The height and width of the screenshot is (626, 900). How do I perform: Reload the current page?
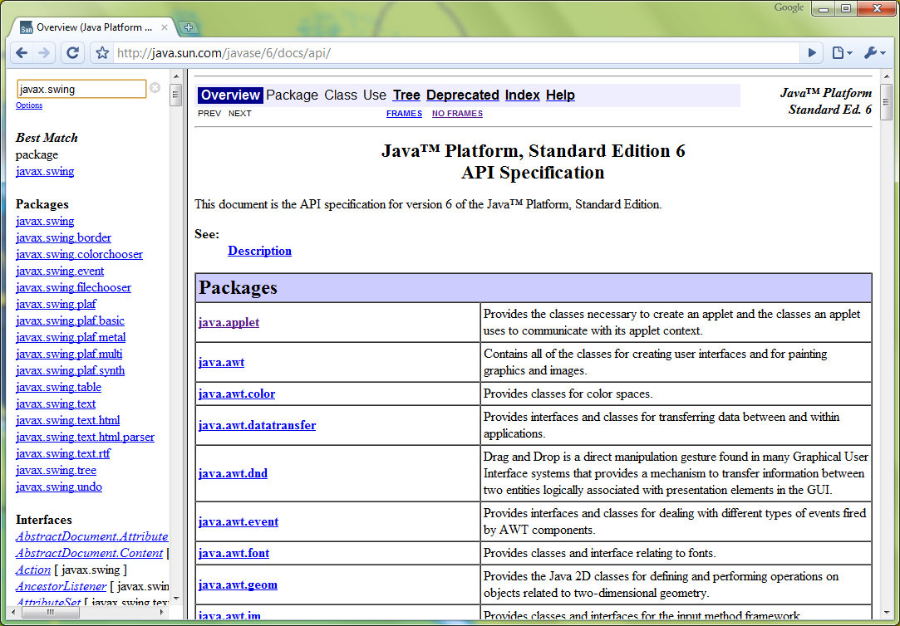coord(73,51)
